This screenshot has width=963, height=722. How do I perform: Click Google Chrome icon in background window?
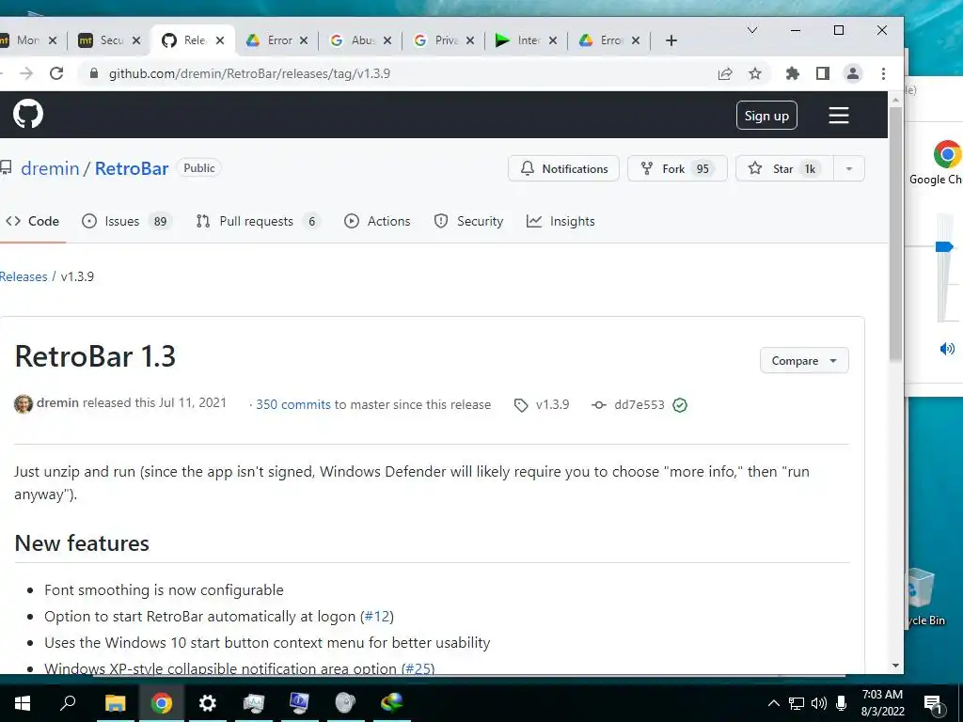point(946,154)
